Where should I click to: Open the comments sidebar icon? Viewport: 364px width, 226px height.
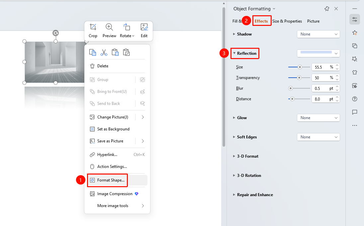pyautogui.click(x=355, y=112)
